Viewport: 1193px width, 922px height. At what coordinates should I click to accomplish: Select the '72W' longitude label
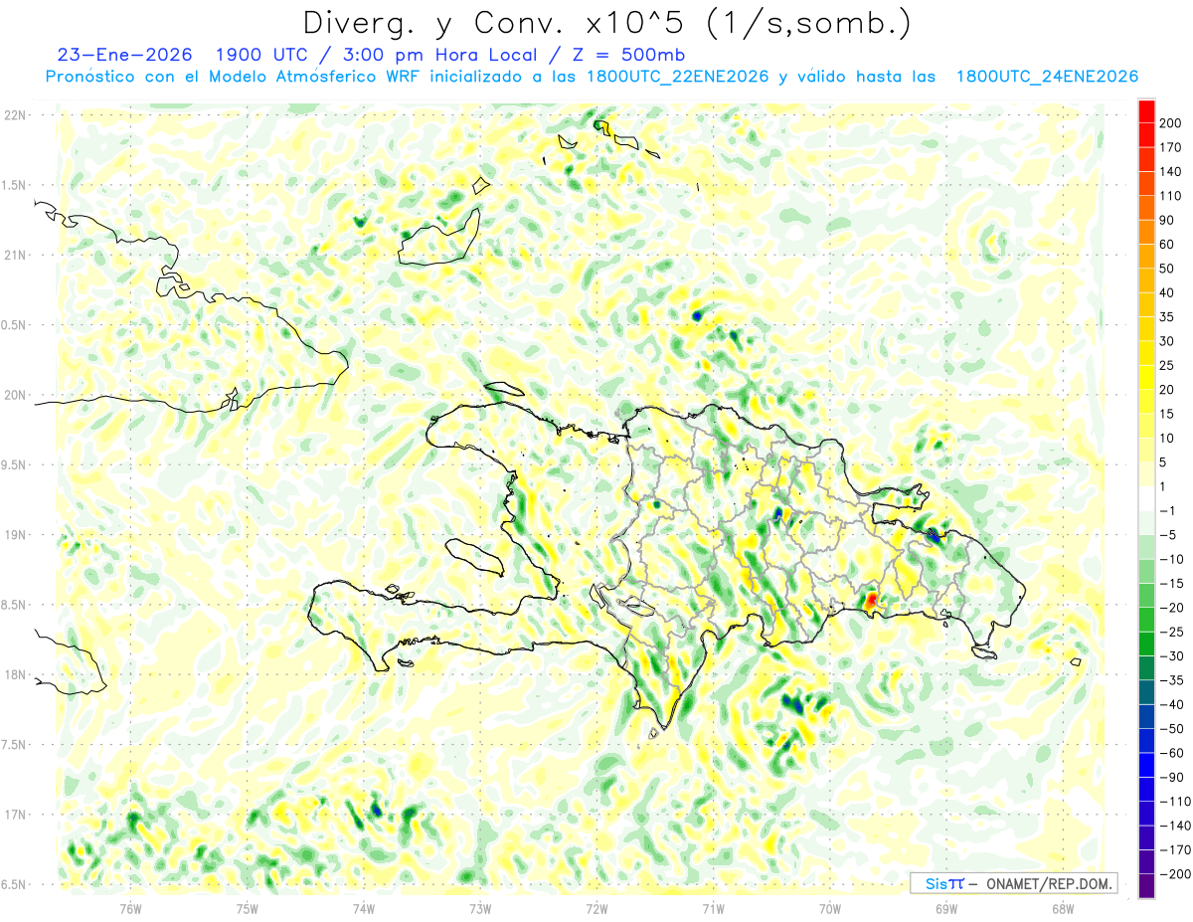click(596, 909)
